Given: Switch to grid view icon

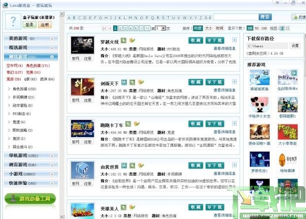Looking at the screenshot, I should point(288,28).
